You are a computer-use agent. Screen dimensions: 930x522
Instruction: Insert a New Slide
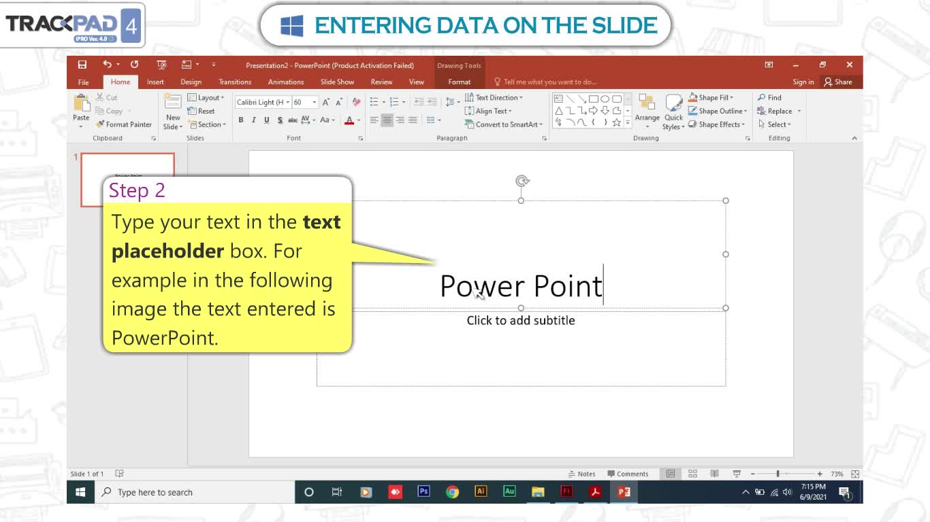tap(173, 112)
